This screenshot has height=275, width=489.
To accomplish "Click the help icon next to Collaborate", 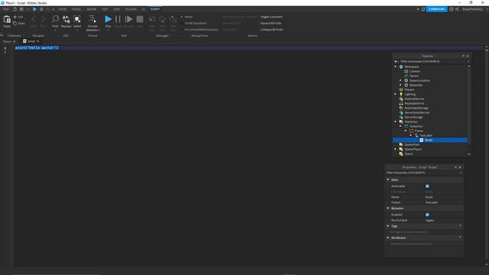I will (452, 9).
